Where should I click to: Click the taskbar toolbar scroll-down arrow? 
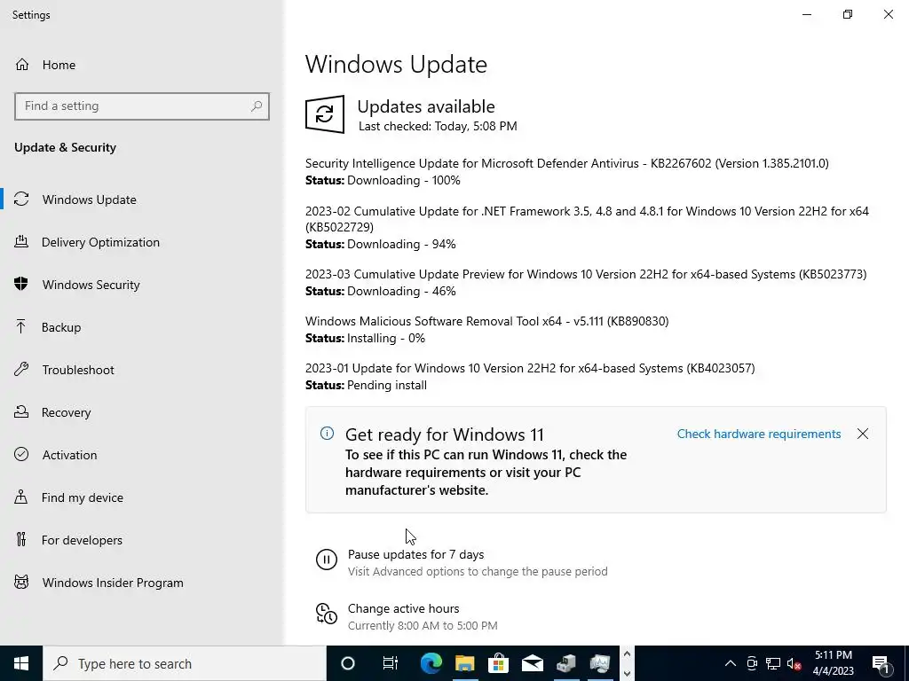coord(627,674)
